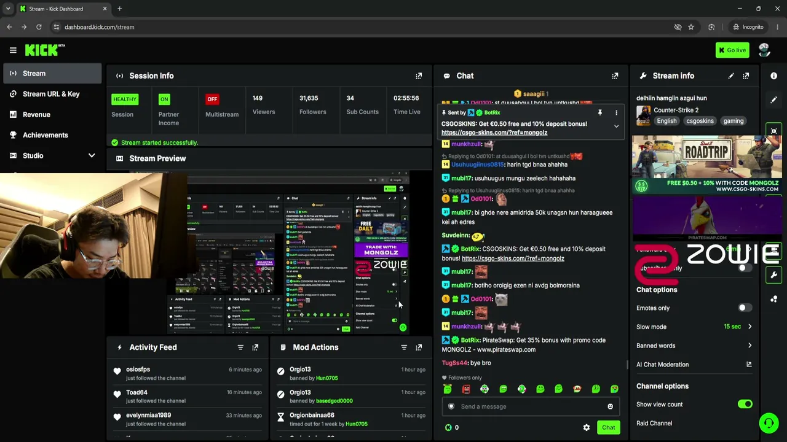Click the Go live button
Viewport: 787px width, 442px height.
(732, 50)
